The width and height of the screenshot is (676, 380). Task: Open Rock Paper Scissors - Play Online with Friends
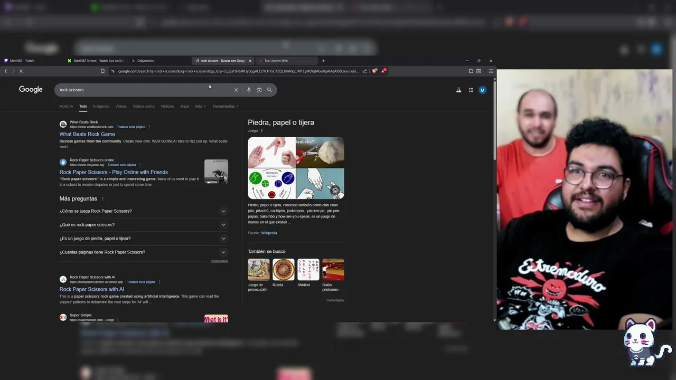[114, 172]
